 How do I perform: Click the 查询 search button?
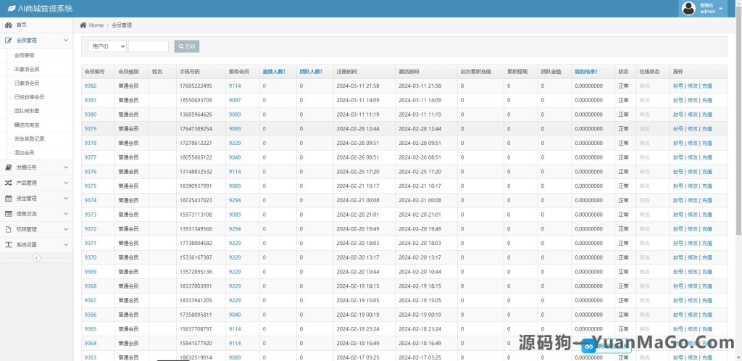click(x=186, y=46)
